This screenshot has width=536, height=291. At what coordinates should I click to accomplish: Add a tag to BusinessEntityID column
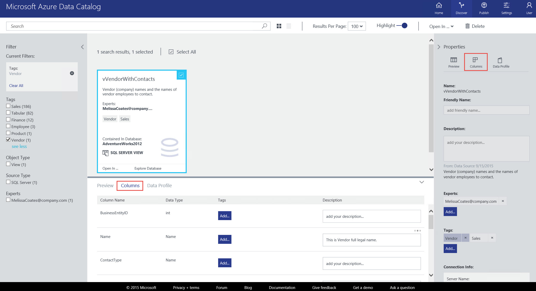click(225, 216)
